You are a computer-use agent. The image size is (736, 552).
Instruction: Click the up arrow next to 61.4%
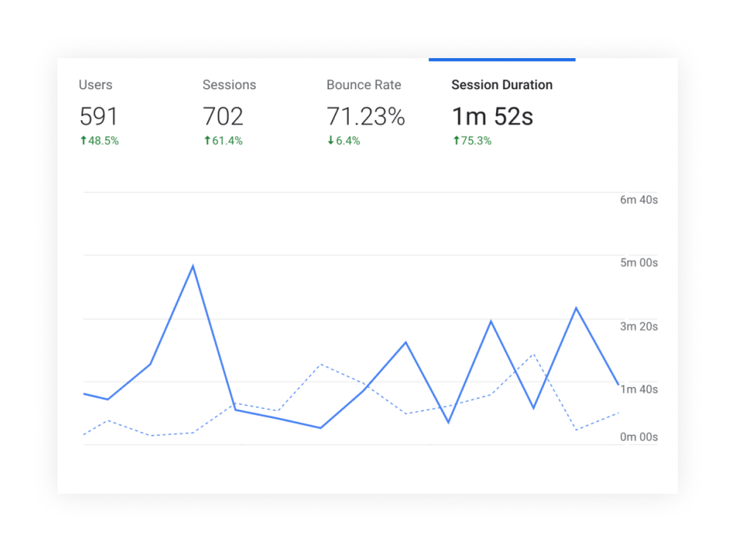[207, 141]
